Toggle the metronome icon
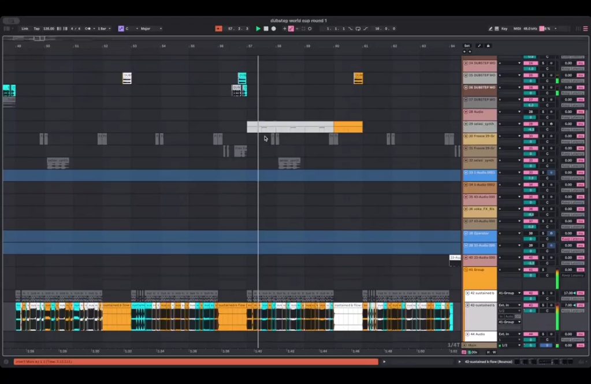The image size is (591, 384). (x=87, y=29)
